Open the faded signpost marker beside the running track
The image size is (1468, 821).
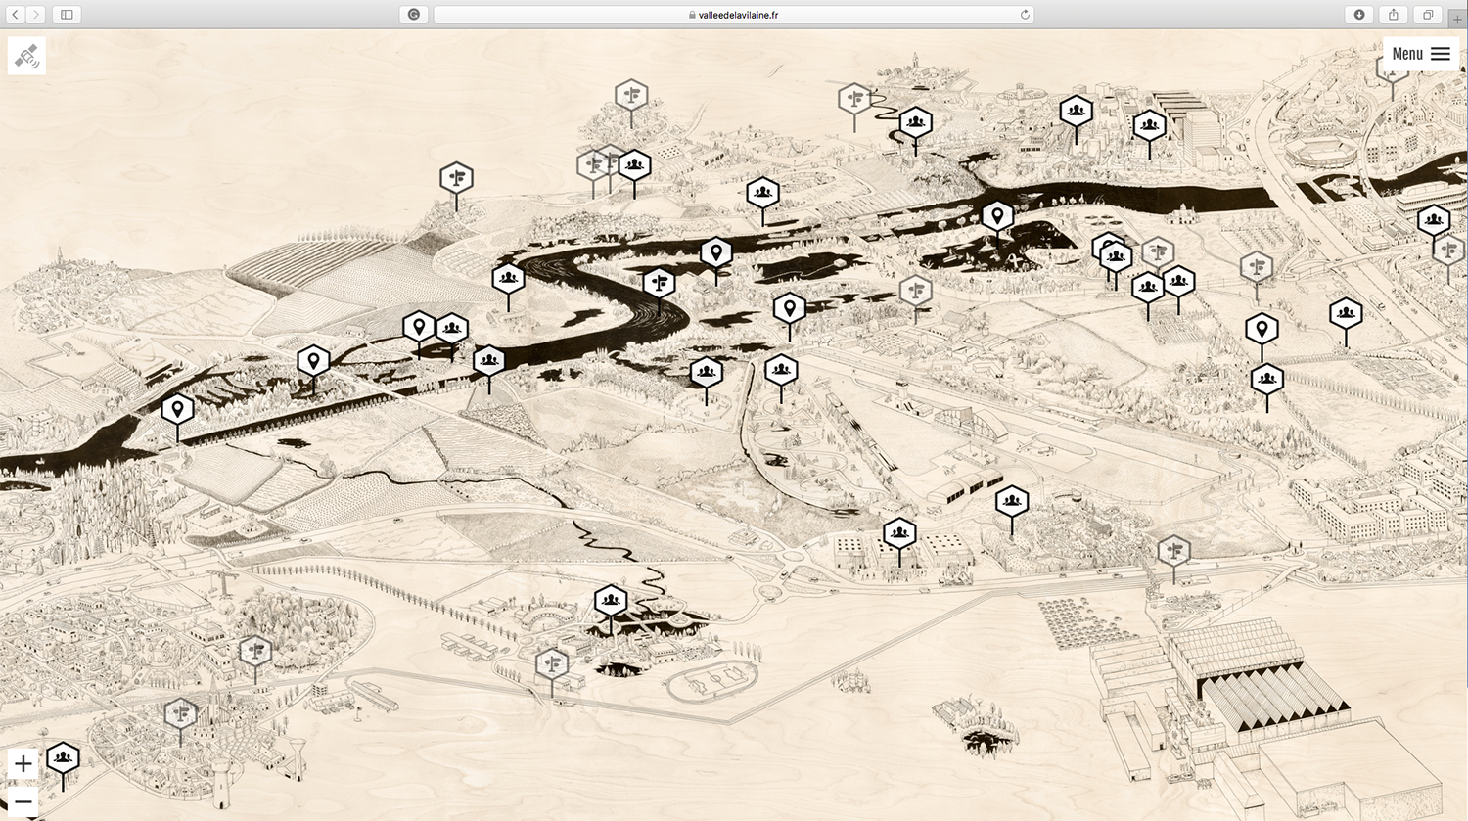tap(552, 664)
